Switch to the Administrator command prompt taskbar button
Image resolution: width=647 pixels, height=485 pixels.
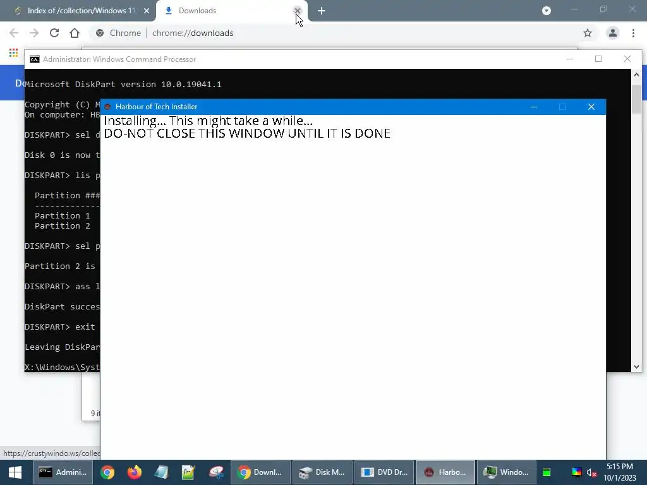point(63,472)
